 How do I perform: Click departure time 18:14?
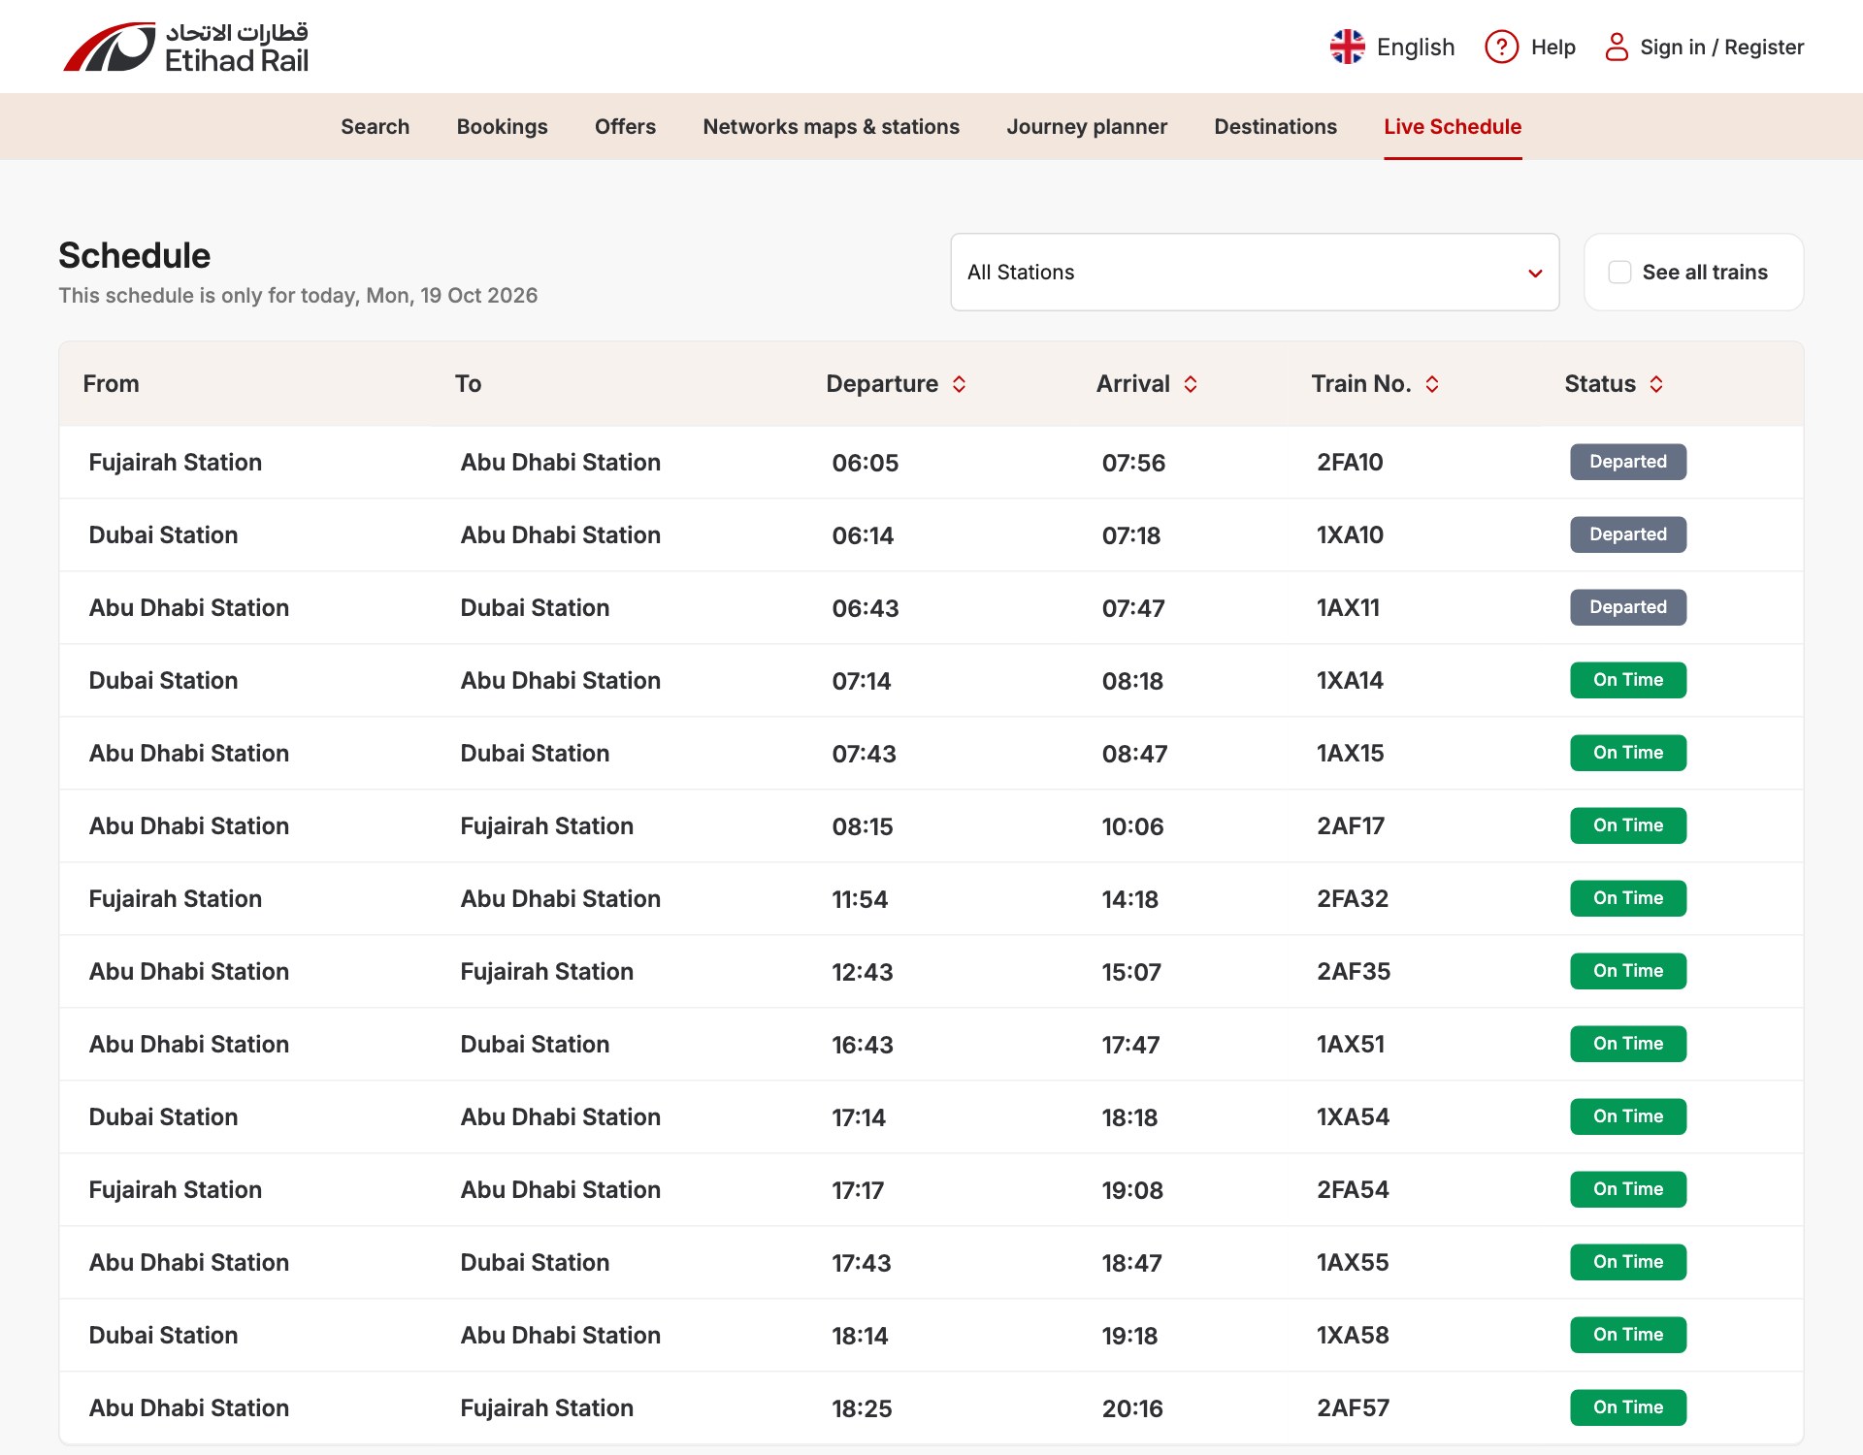860,1336
